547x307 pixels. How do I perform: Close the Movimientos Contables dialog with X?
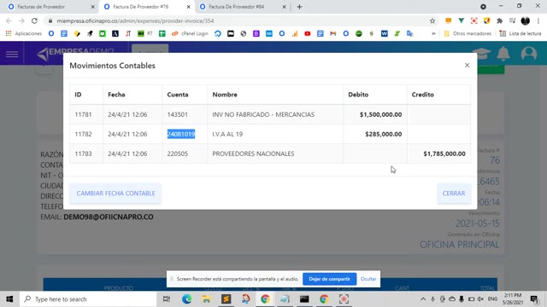point(468,65)
